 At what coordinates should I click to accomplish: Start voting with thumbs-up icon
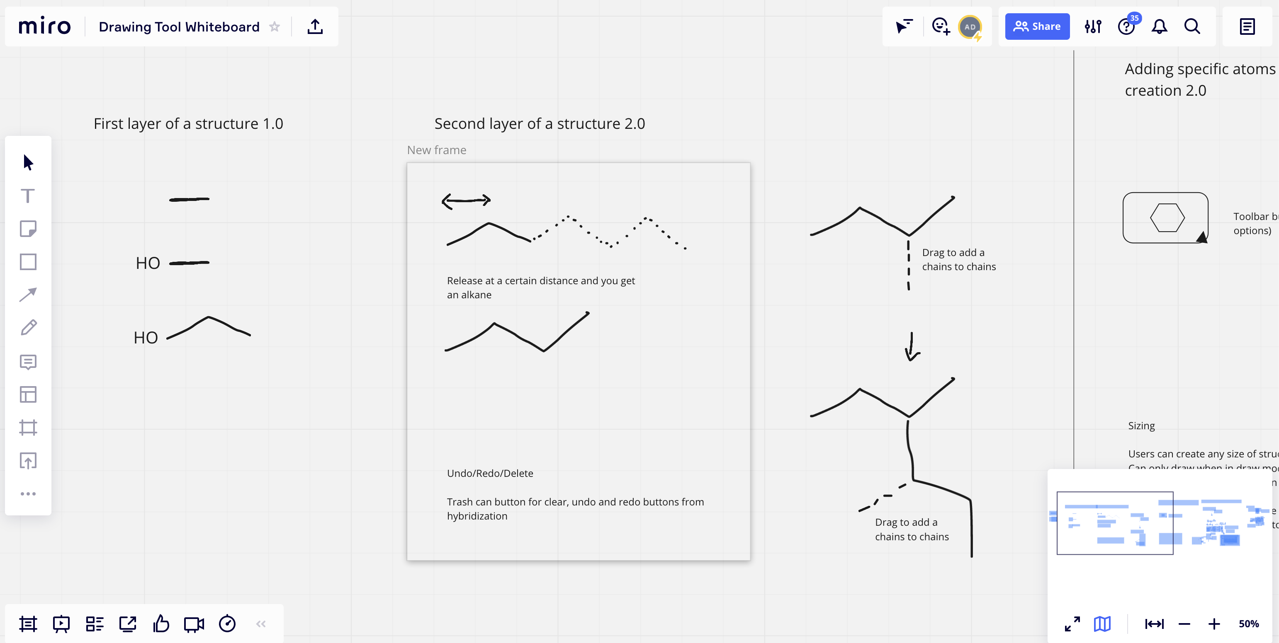[161, 624]
